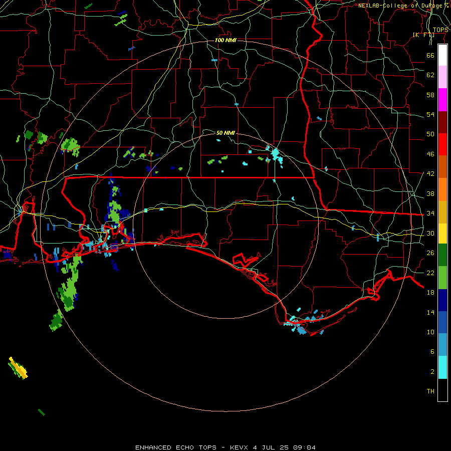Viewport: 451px width, 451px height.
Task: Click the 62 value on the scale
Action: click(430, 75)
